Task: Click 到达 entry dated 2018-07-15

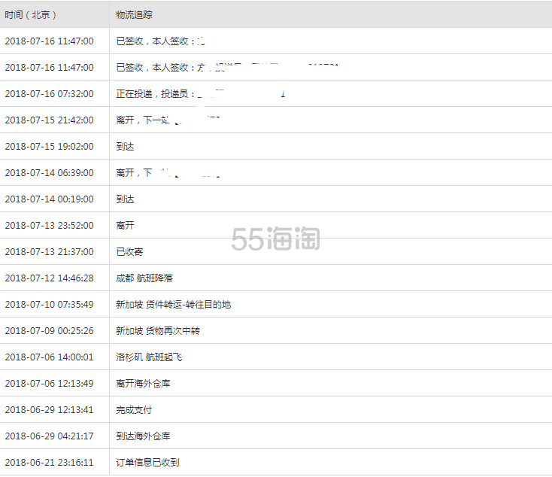Action: [x=126, y=147]
